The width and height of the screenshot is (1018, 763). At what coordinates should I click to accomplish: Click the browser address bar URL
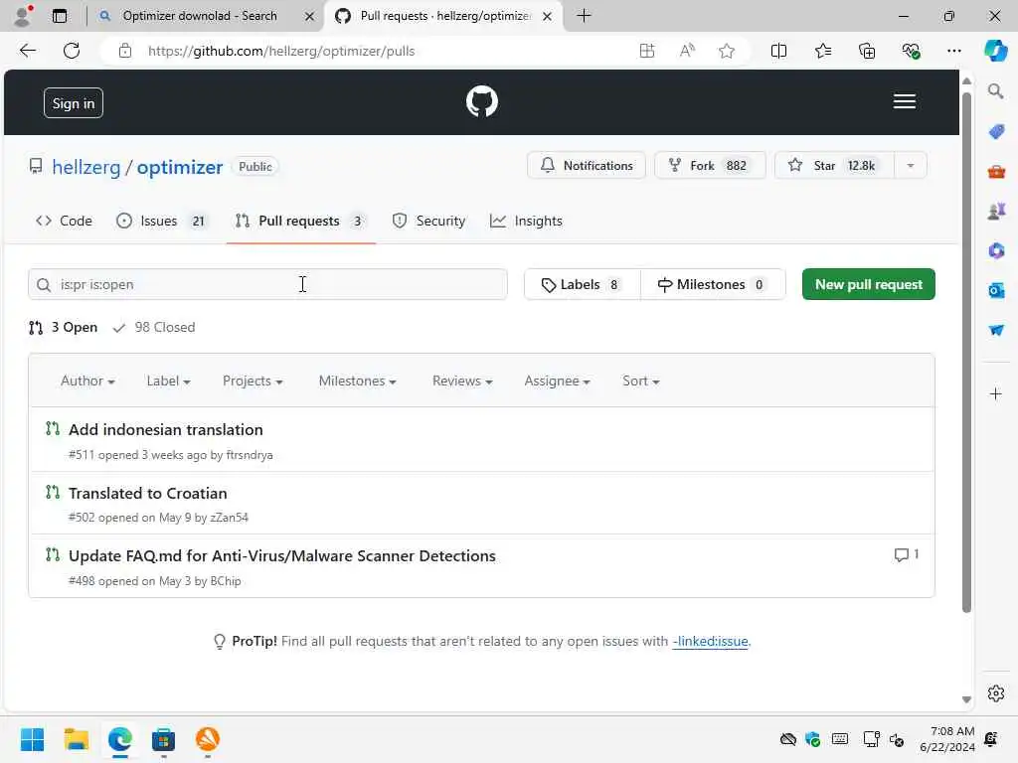point(281,51)
